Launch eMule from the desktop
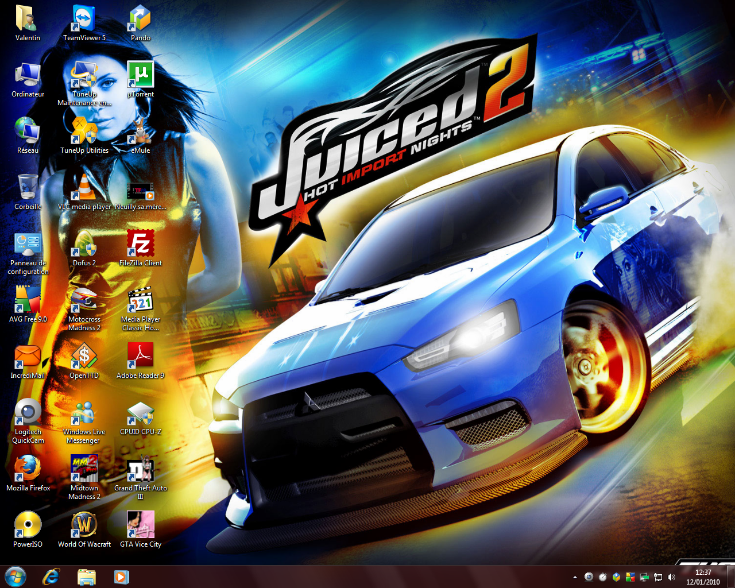Screen dimensions: 735x588 coord(141,136)
